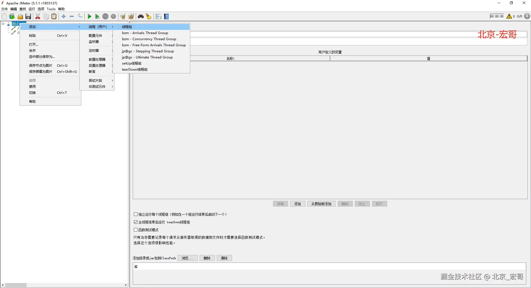
Task: Click the Clear All double-broom icon
Action: (x=131, y=17)
